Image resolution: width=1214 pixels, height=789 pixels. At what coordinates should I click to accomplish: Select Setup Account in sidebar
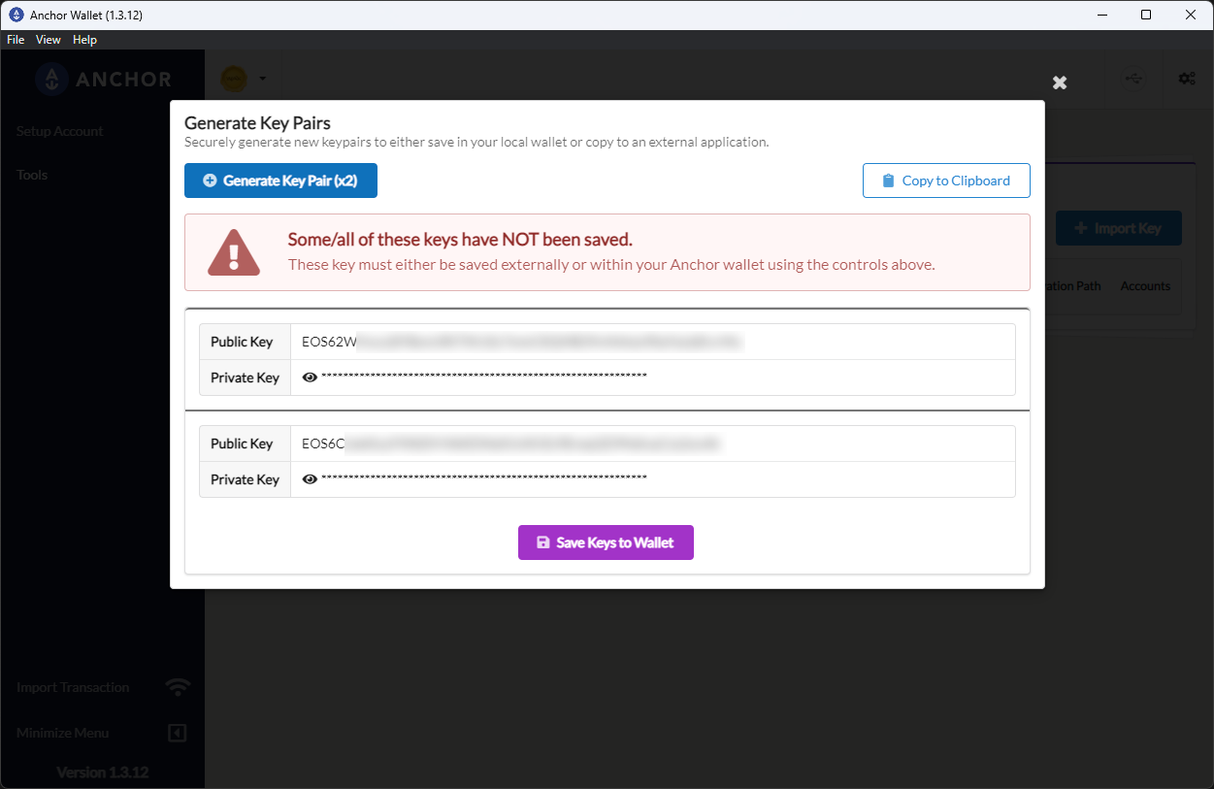coord(60,131)
